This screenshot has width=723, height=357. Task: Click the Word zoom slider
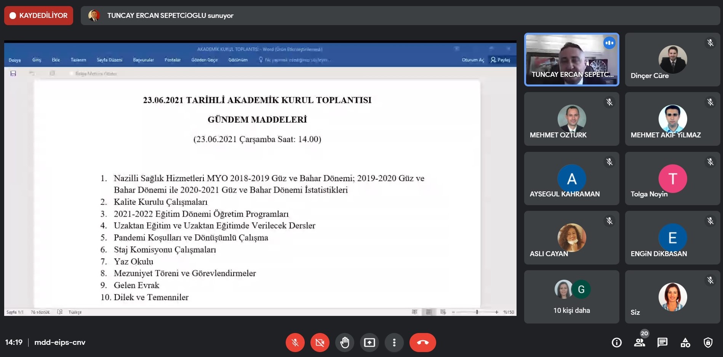477,312
